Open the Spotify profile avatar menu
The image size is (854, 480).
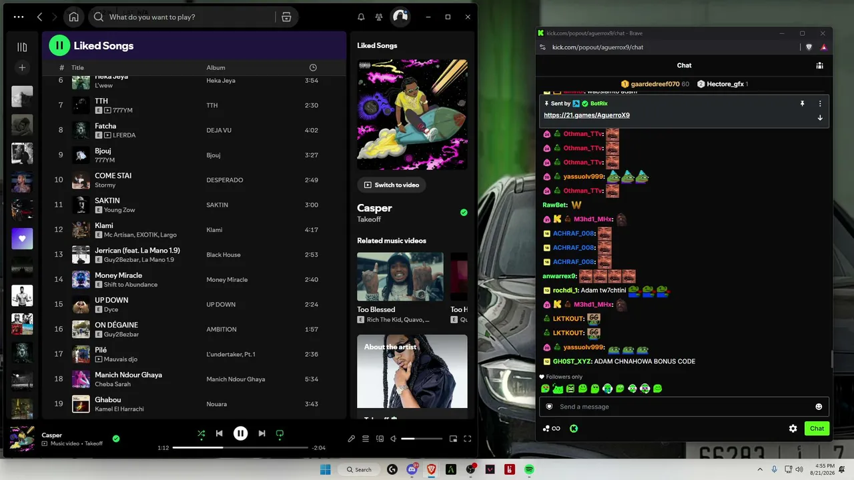click(x=400, y=17)
